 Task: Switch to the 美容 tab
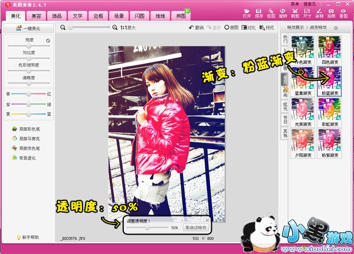click(x=36, y=16)
